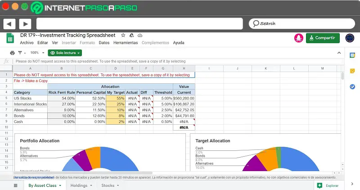The height and width of the screenshot is (190, 360).
Task: Click the browser address bar
Action: [x=139, y=24]
